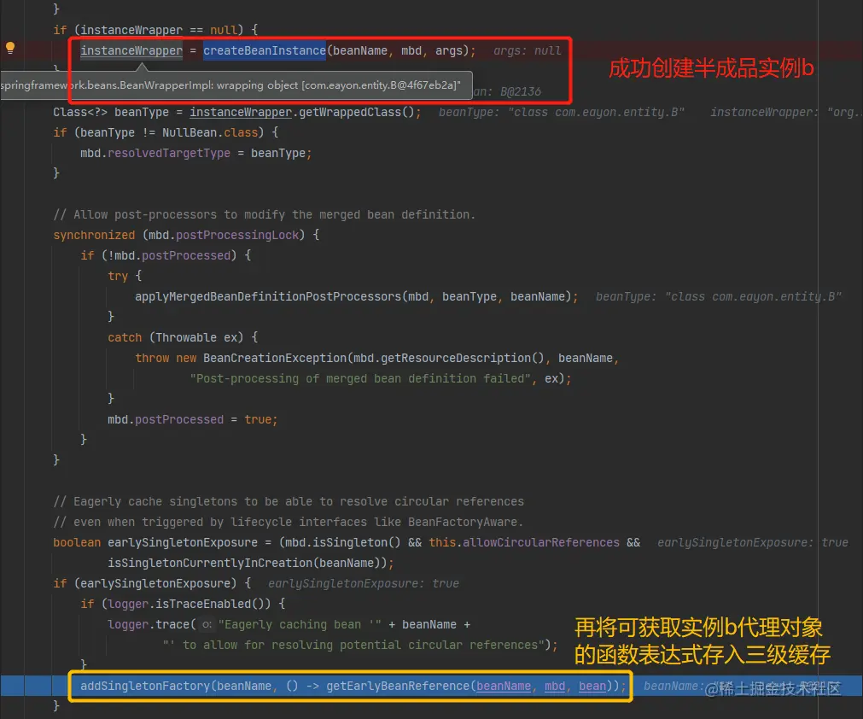This screenshot has width=863, height=719.
Task: Click Throwable in the catch clause
Action: click(x=186, y=337)
